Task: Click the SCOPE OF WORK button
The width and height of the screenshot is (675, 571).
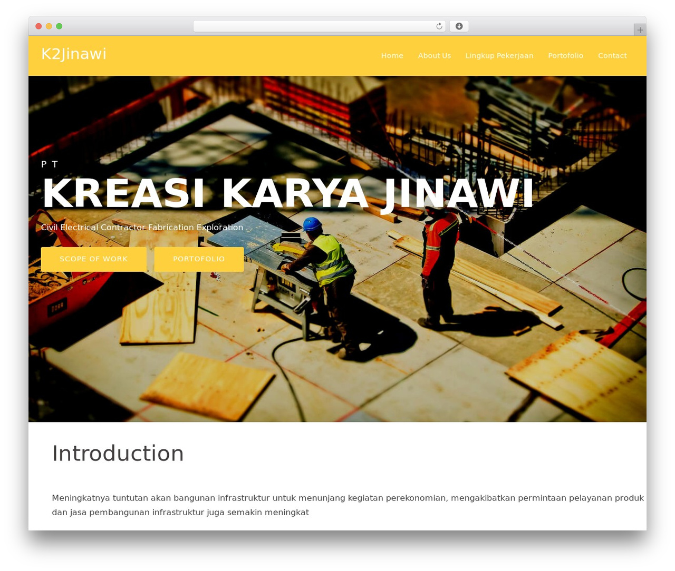Action: [x=94, y=259]
